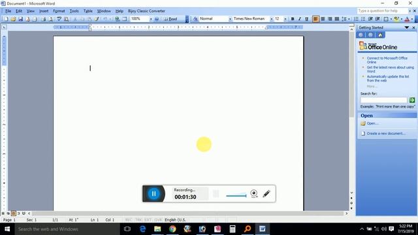Switch to Read layout view

tap(170, 19)
